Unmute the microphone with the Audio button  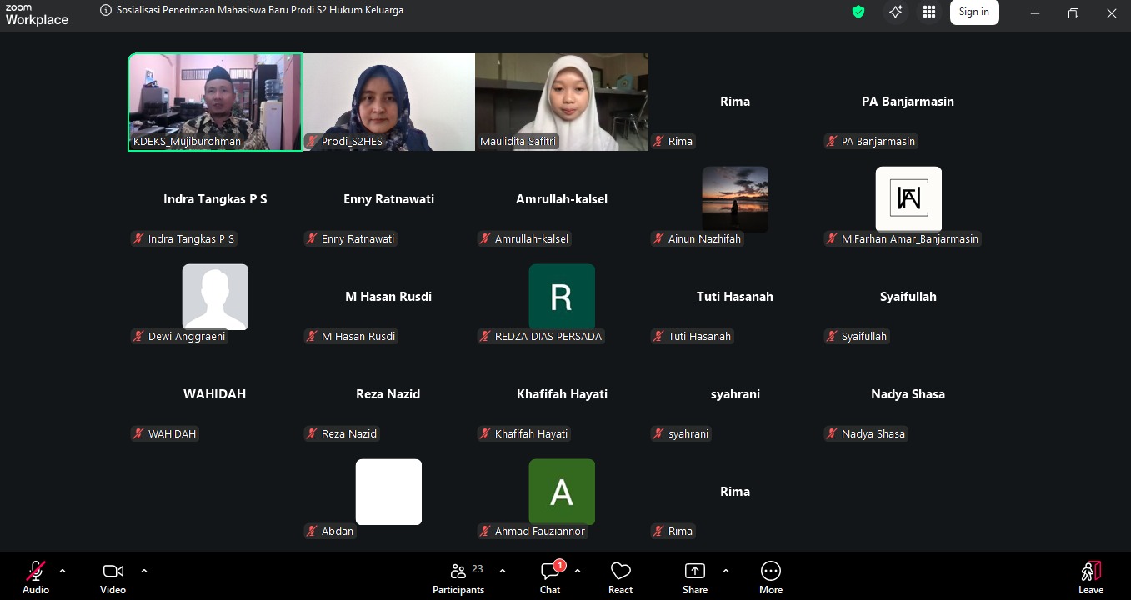pyautogui.click(x=36, y=577)
